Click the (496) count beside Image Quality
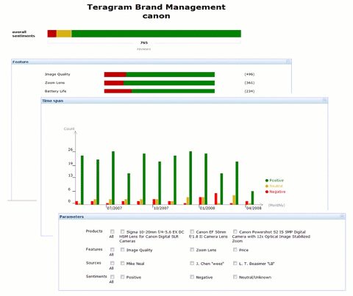 click(249, 74)
